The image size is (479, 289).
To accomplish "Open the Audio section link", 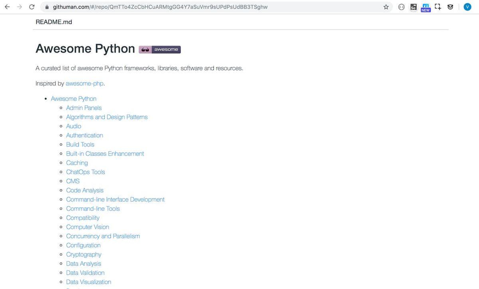I will (x=73, y=126).
